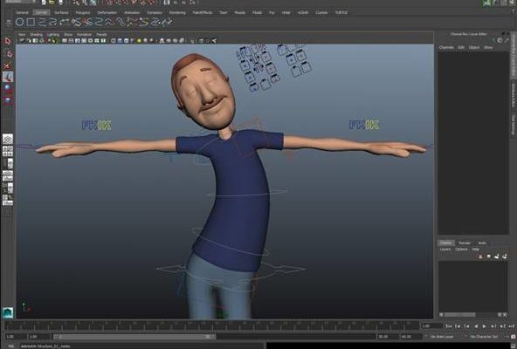Play animation forward

tap(485, 326)
